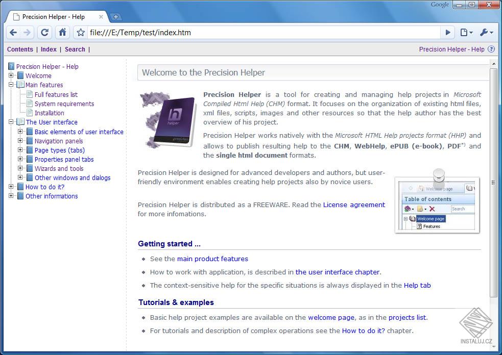Expand Basic elements of user interface

point(20,132)
